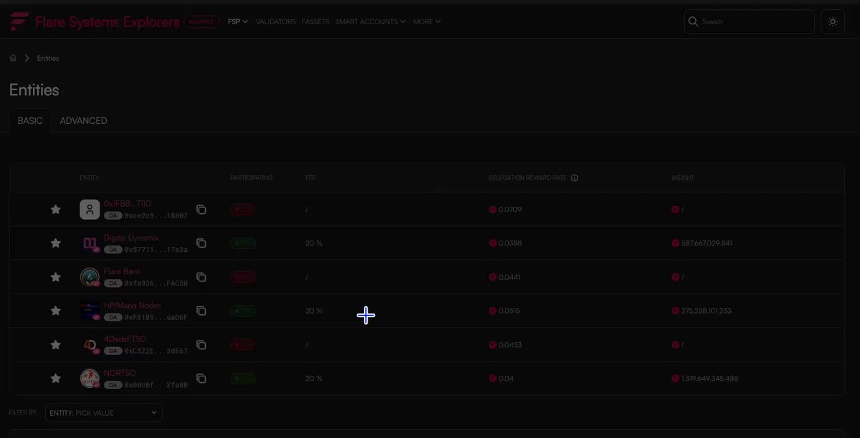Open the FSP dropdown menu

(x=238, y=21)
